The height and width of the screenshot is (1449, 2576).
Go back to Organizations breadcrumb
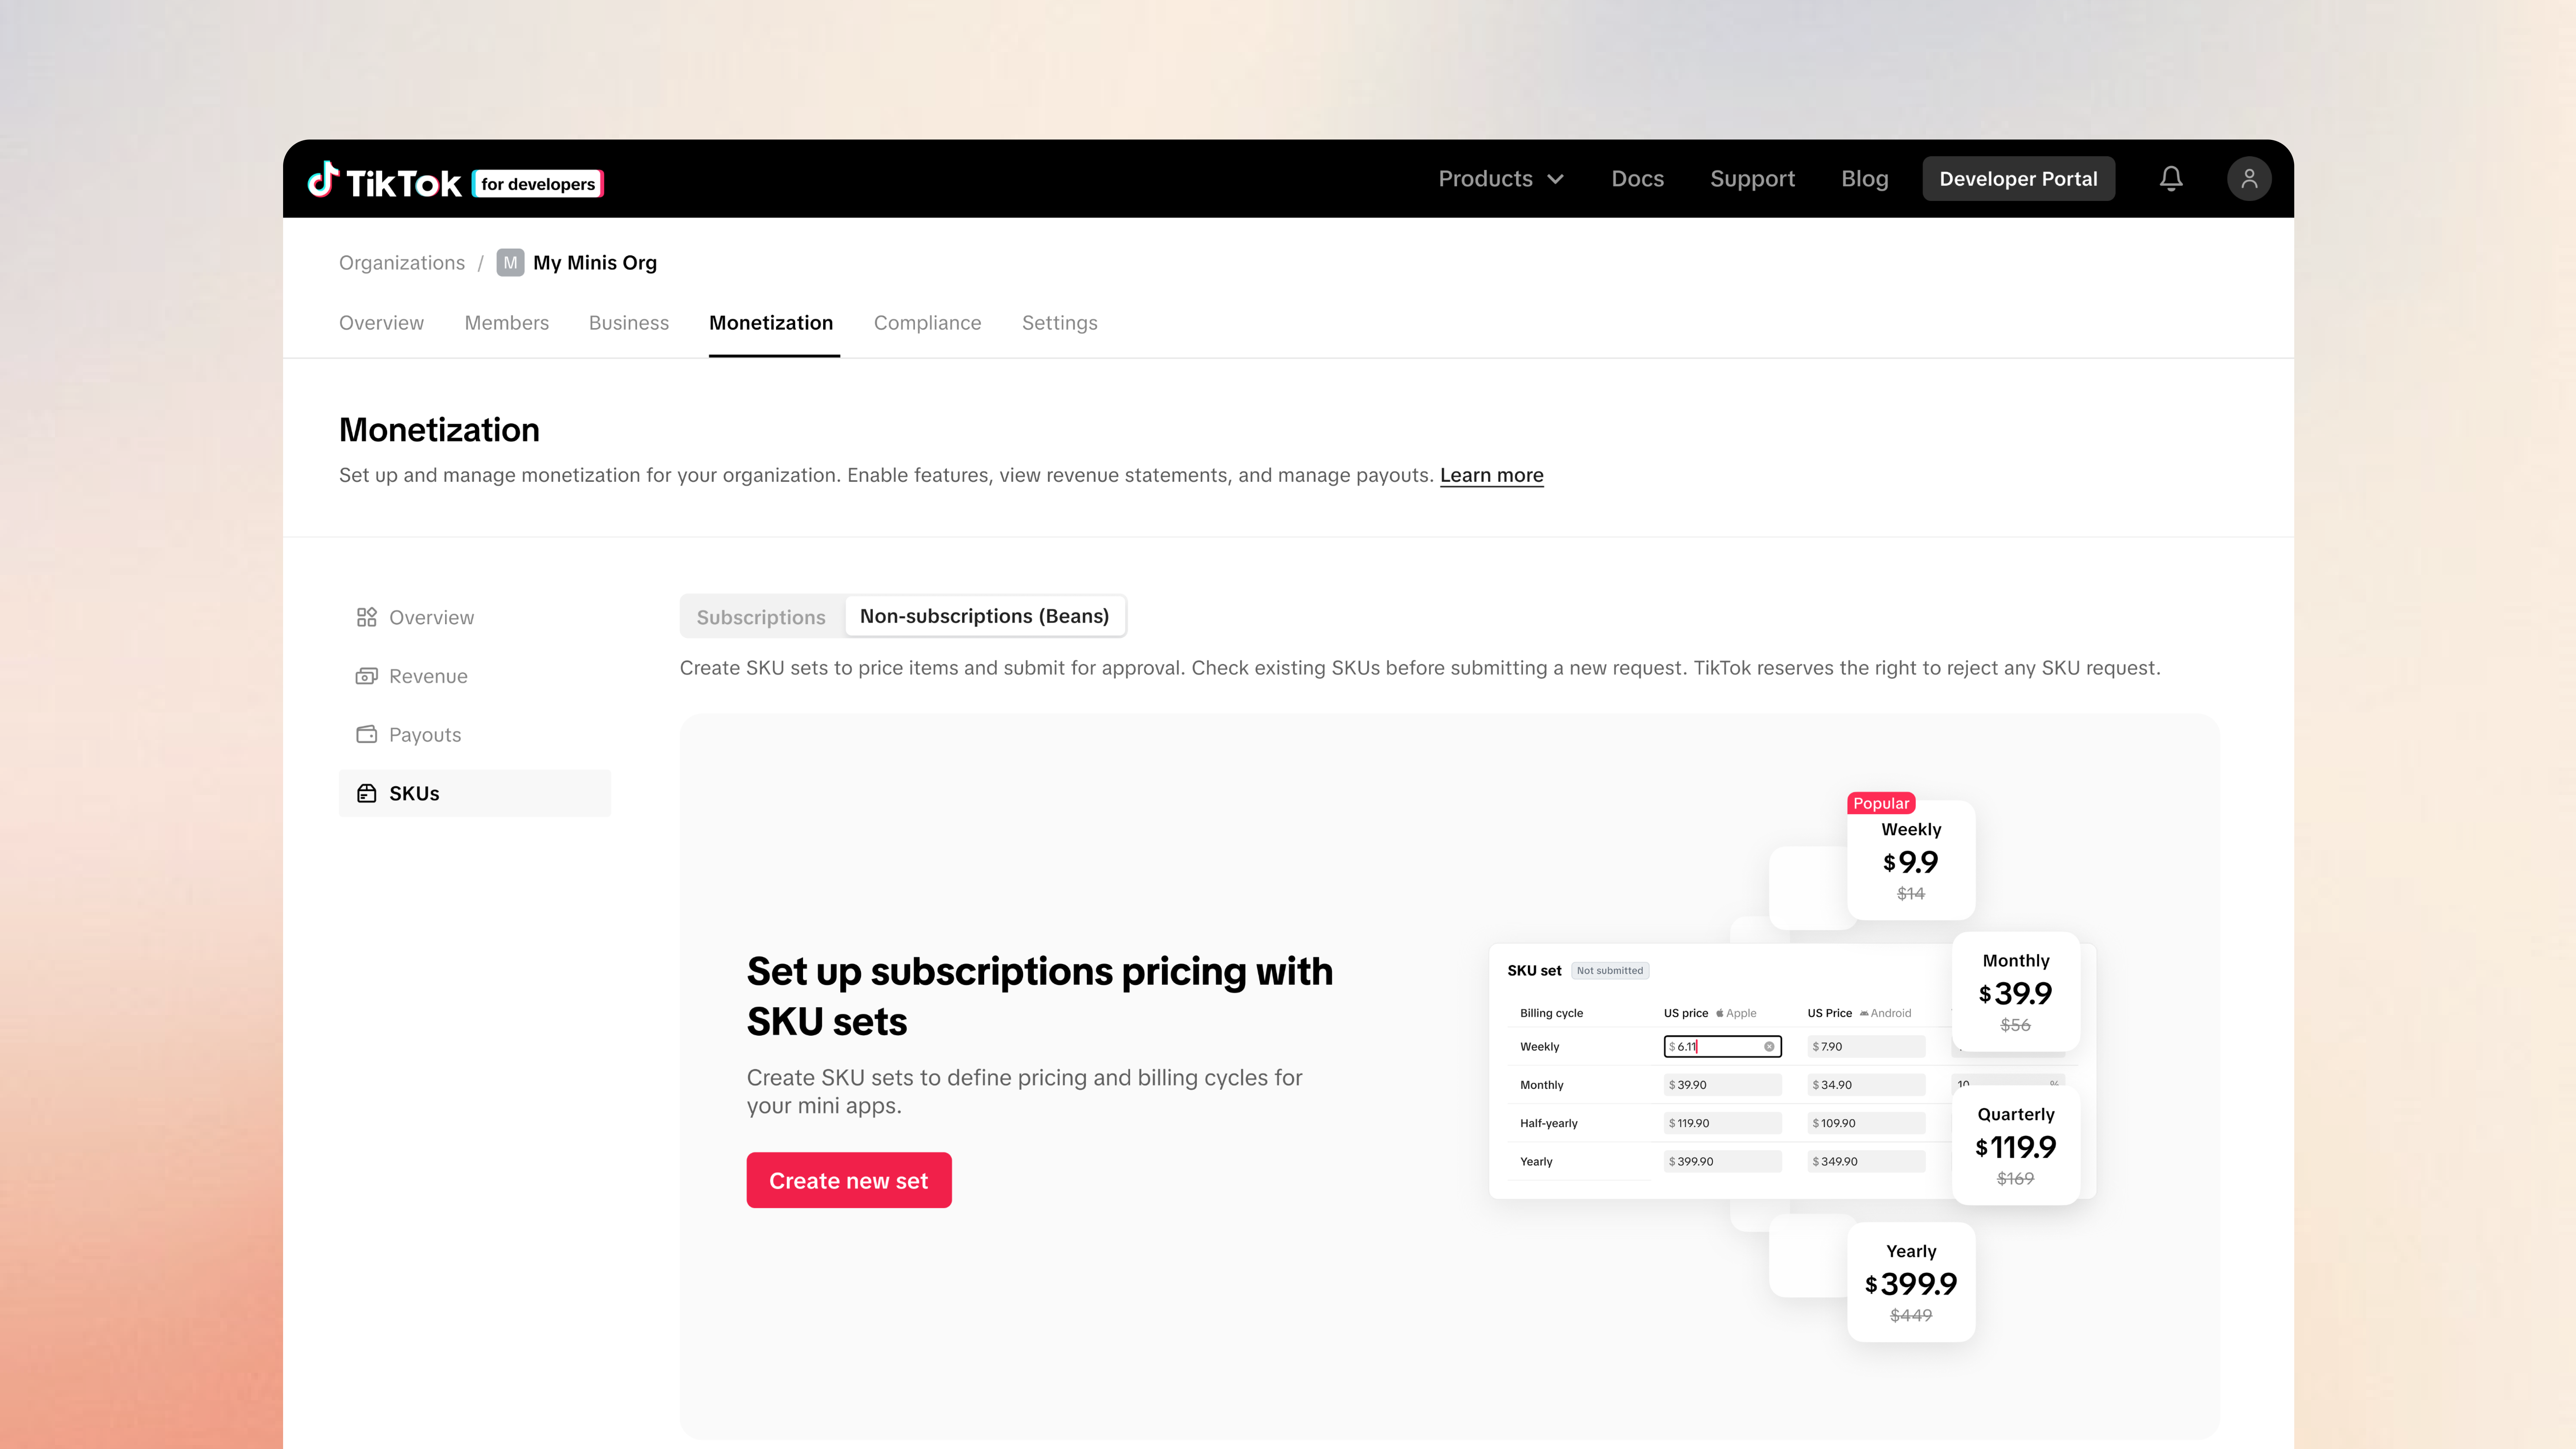point(402,263)
